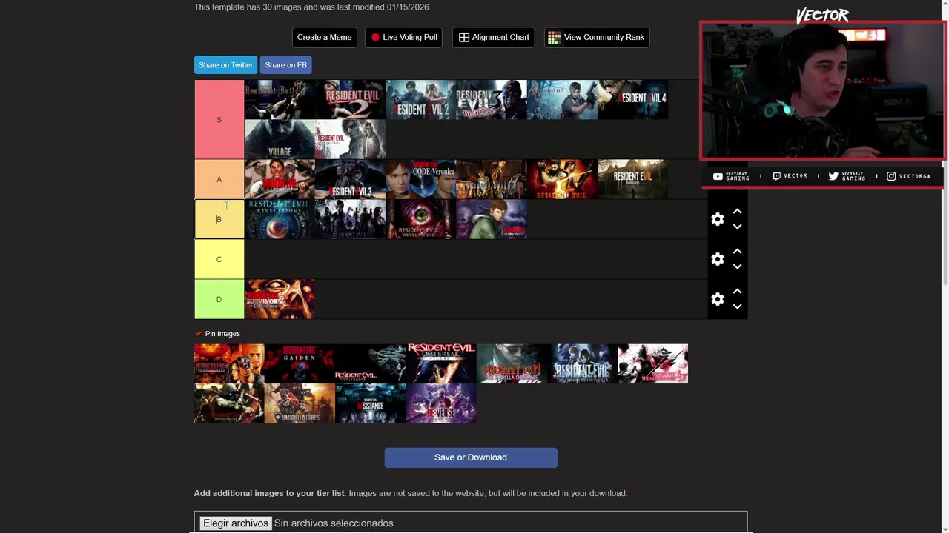
Task: Click 'Sin archivos seleccionados' text
Action: point(334,523)
